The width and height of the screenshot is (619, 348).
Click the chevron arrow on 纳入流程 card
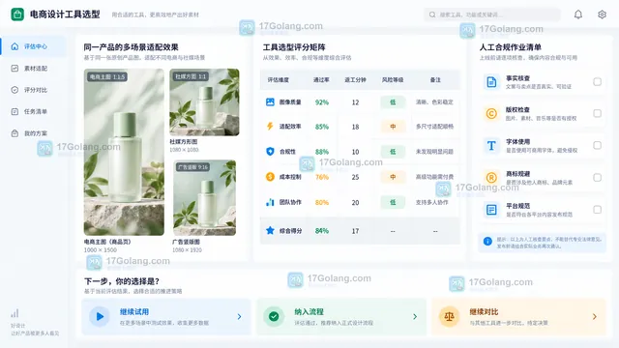[415, 316]
